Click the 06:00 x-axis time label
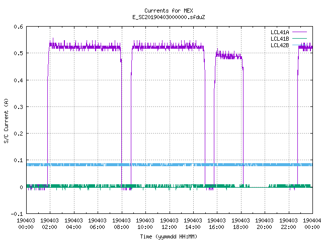Viewport: 322px width, 241px height. click(97, 227)
